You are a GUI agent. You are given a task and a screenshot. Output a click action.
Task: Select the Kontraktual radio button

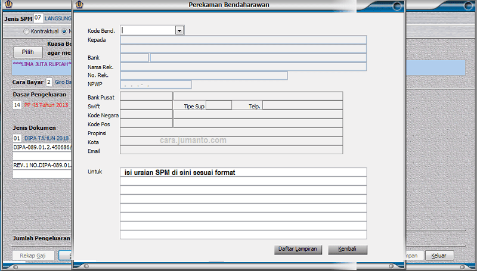tap(26, 31)
